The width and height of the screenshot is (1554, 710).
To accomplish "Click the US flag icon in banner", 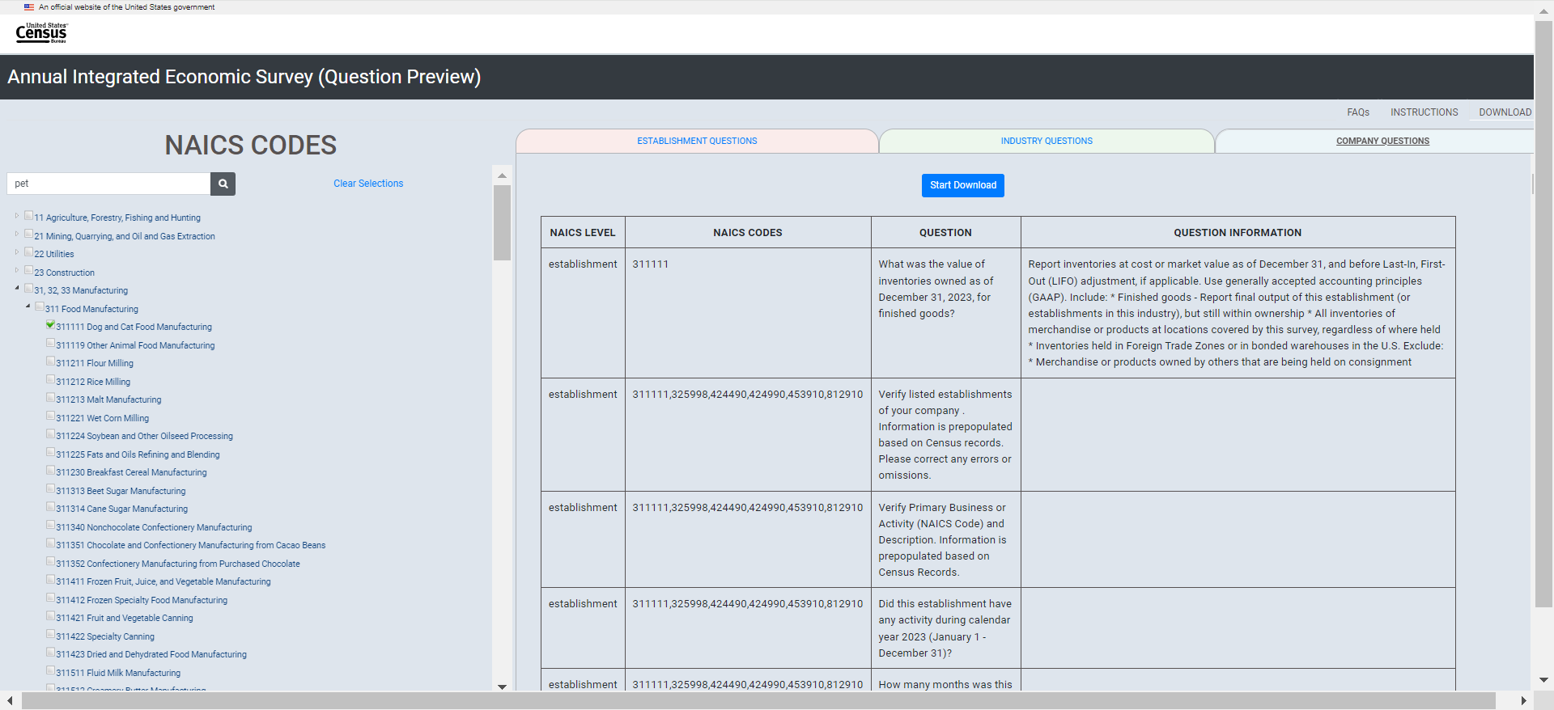I will pos(29,7).
